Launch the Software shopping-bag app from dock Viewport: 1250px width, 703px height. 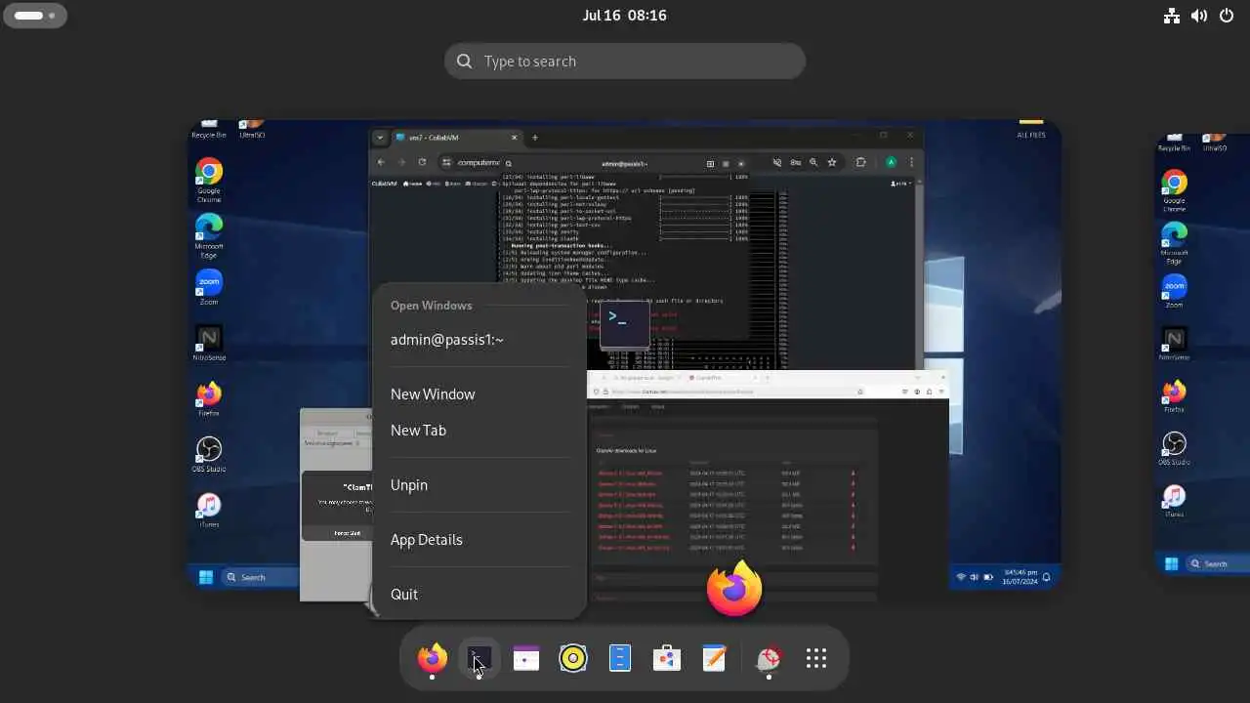pyautogui.click(x=667, y=659)
